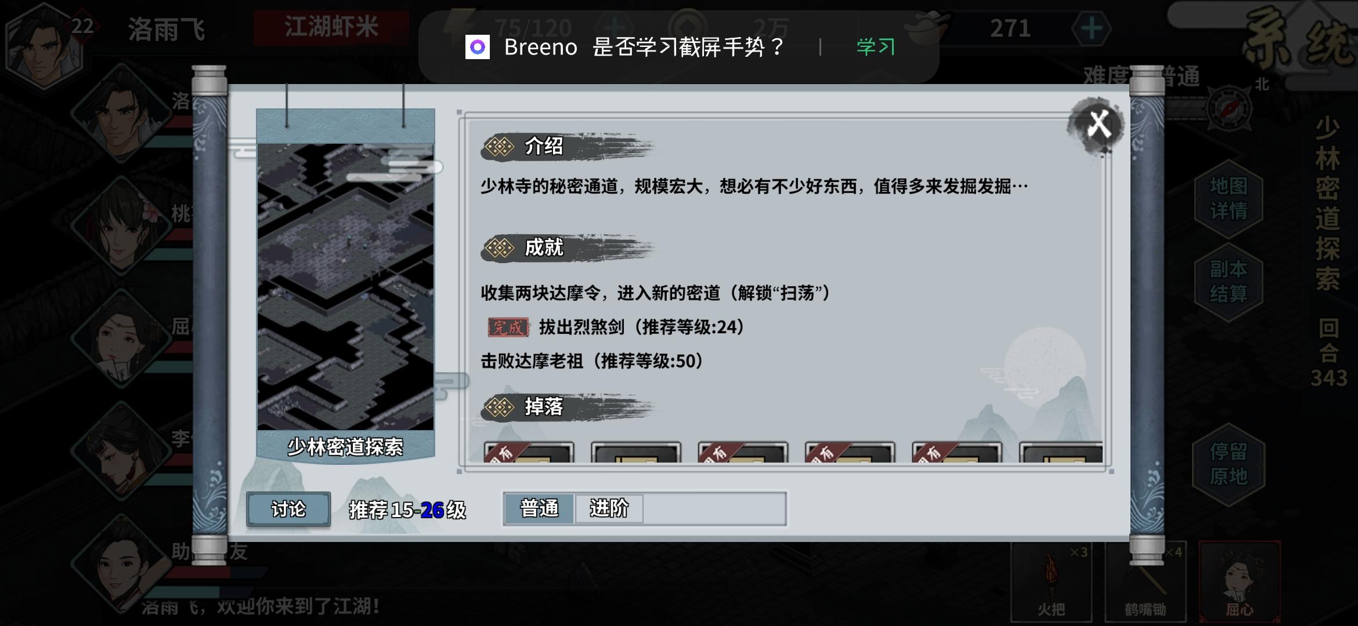Tap the 屈心 character portrait slot
The width and height of the screenshot is (1358, 626).
(x=1240, y=582)
